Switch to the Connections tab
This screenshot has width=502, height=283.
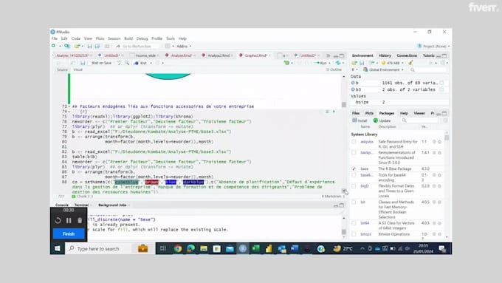pos(407,55)
